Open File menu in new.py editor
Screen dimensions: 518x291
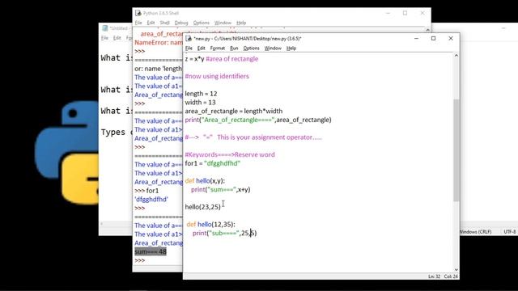189,48
